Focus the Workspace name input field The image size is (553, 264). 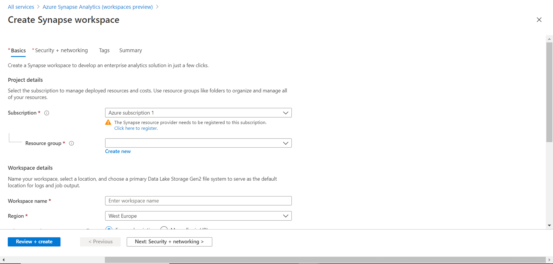198,201
